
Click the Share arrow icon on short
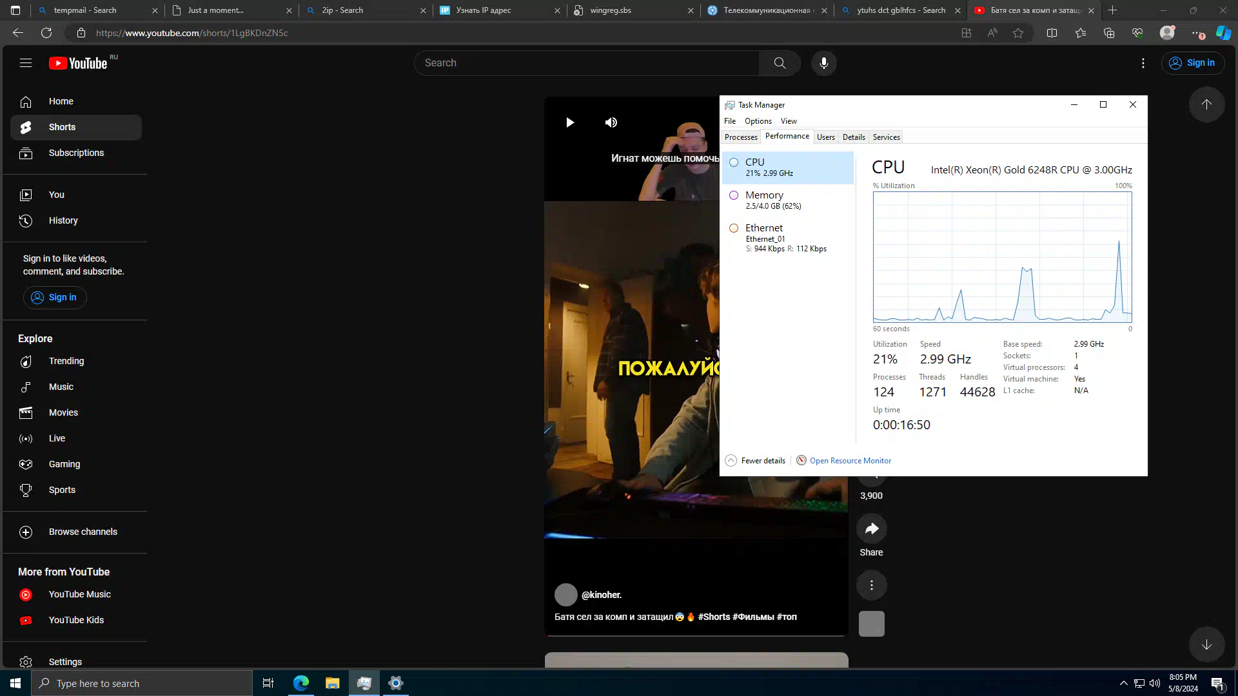[x=871, y=529]
